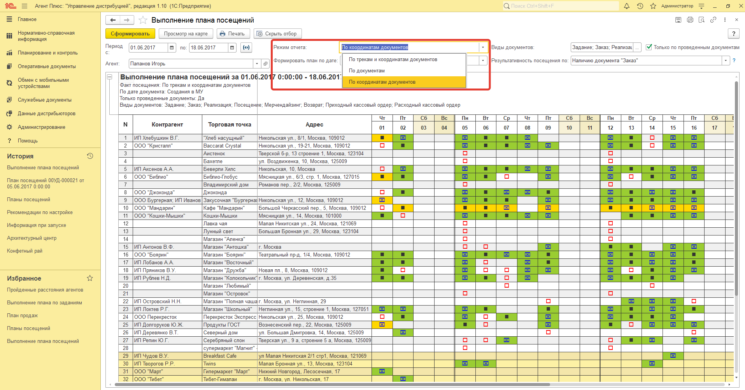Click the printer icon at top right

point(690,20)
